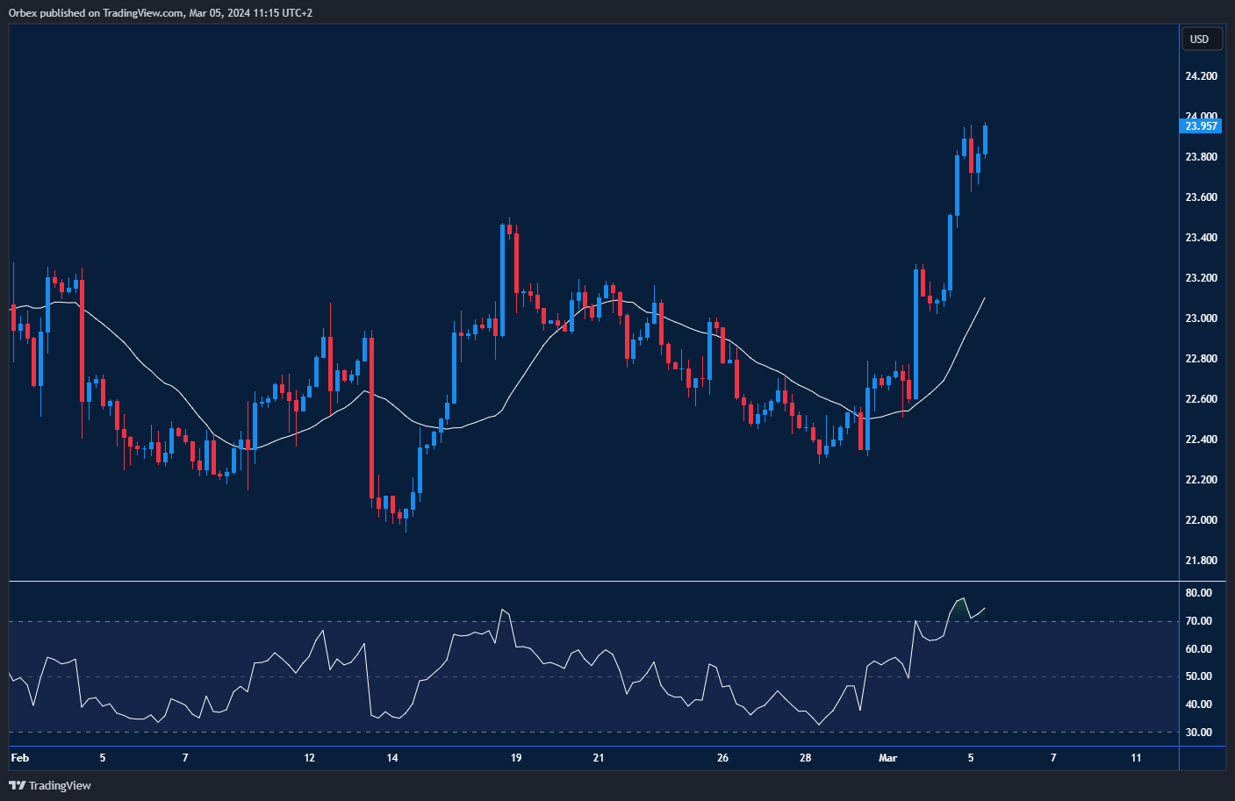The width and height of the screenshot is (1235, 801).
Task: Select the 30.00 RSI scale label
Action: [x=1198, y=733]
